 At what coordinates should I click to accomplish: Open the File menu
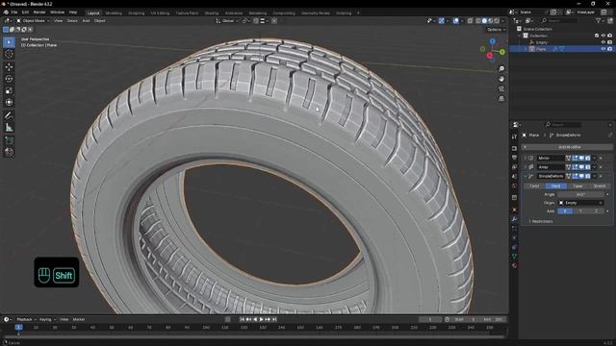(14, 12)
